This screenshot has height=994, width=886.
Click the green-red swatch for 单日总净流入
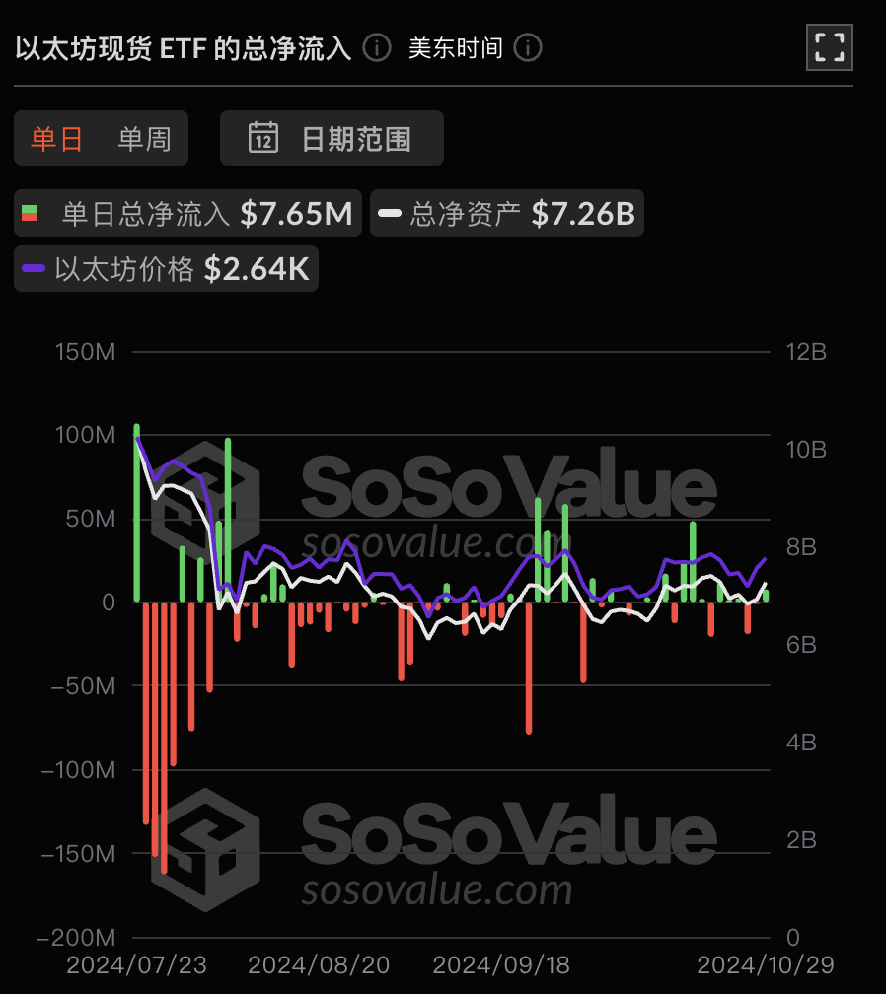pyautogui.click(x=30, y=213)
